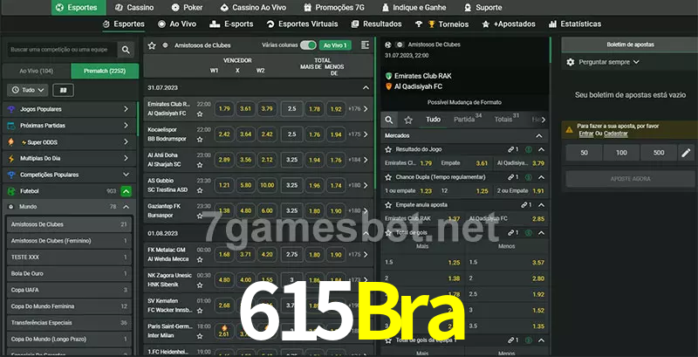
Task: Open the Ao Vivo sports sub-tab
Action: click(177, 24)
